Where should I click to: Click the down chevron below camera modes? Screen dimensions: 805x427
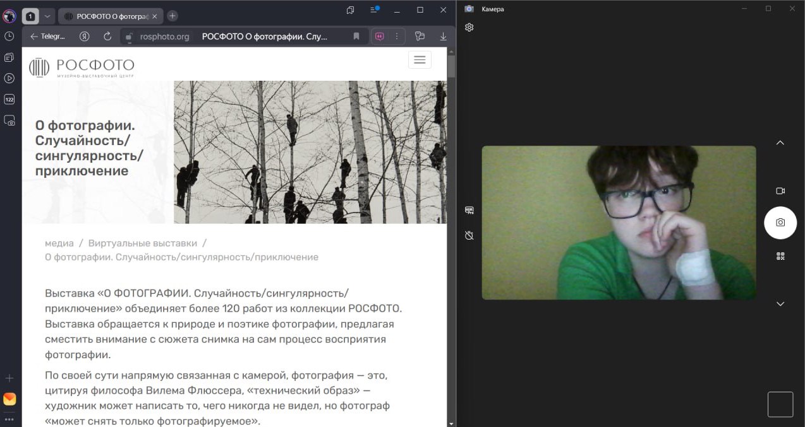tap(780, 303)
